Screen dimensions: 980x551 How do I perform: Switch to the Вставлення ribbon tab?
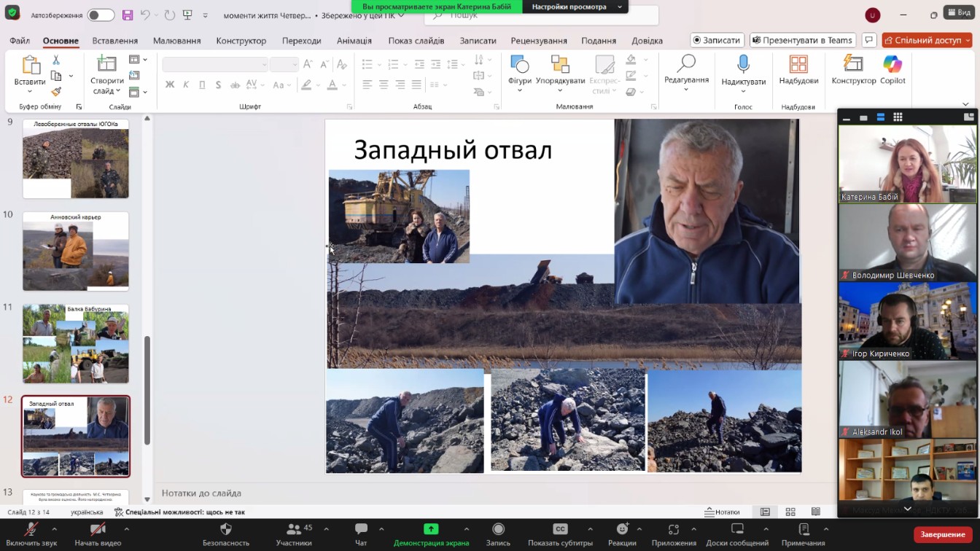point(115,41)
